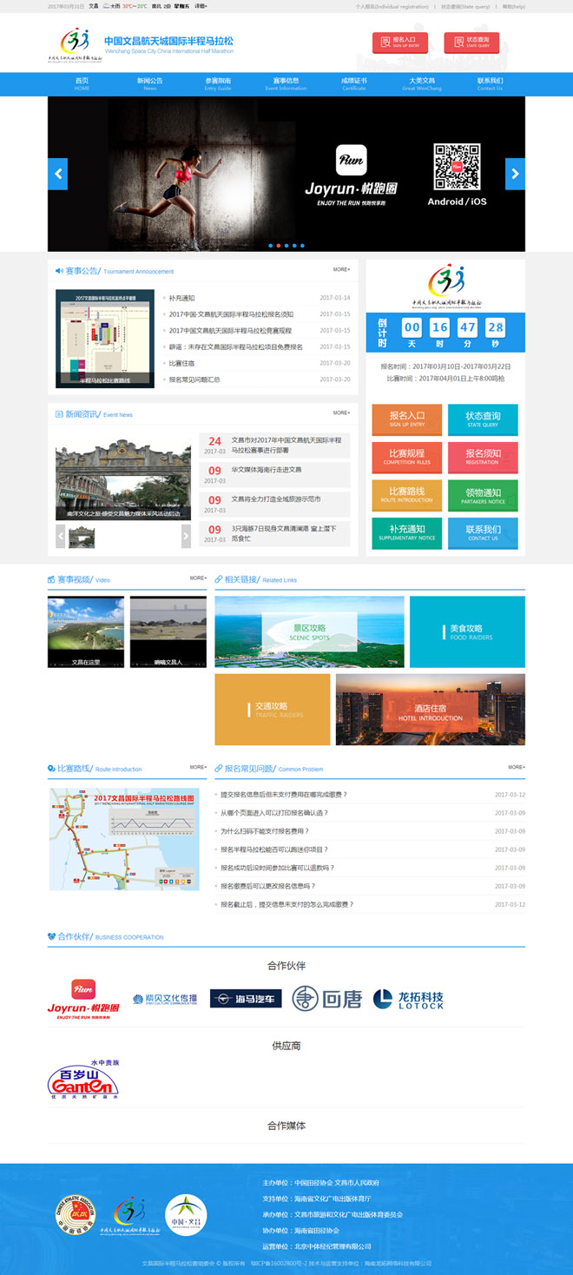Open the 补充通知 announcement link
The height and width of the screenshot is (1275, 573).
[182, 298]
